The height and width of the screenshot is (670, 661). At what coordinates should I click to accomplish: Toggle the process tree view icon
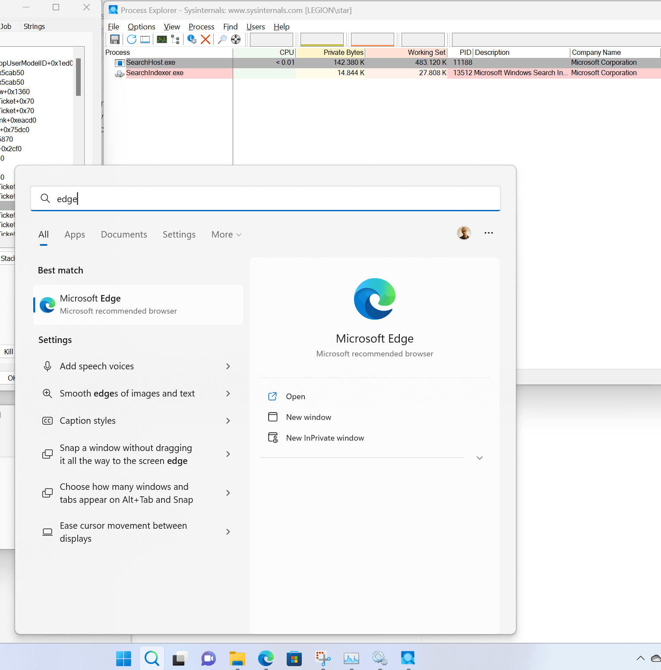[x=175, y=39]
